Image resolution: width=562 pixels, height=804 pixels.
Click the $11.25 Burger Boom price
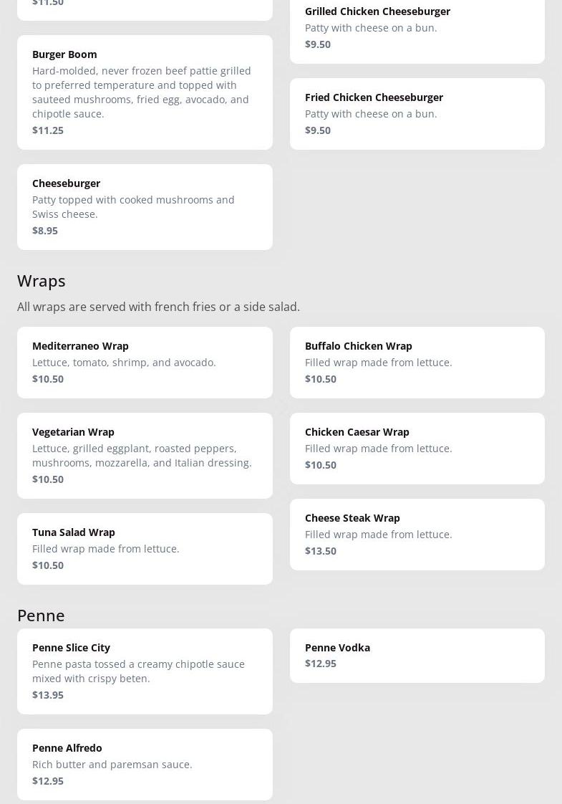point(48,130)
